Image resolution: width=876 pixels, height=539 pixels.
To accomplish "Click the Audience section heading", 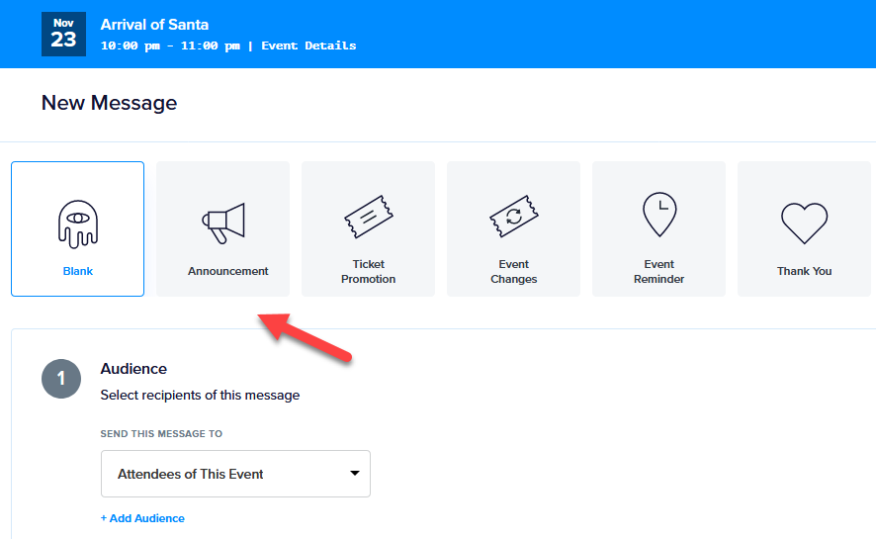I will pos(133,369).
